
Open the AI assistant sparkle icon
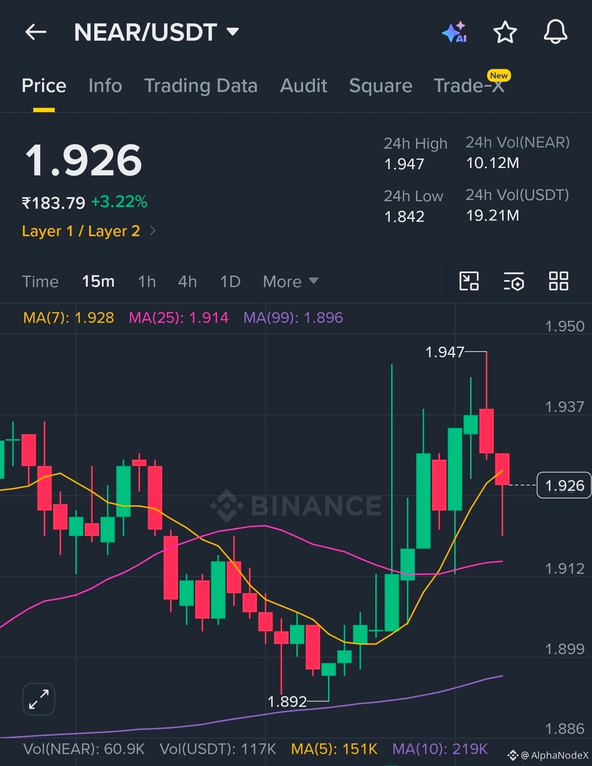[455, 32]
